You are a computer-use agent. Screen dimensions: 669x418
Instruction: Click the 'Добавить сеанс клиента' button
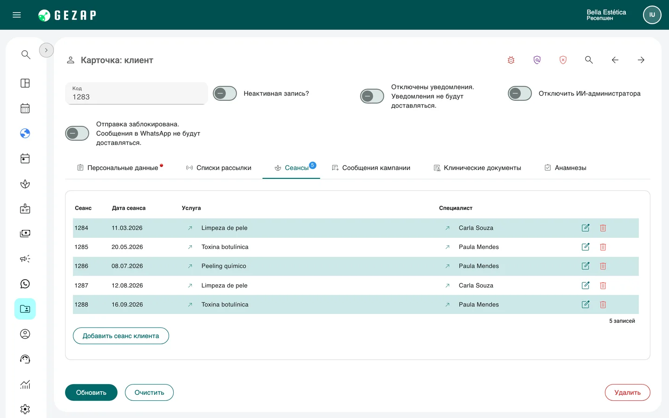[121, 336]
